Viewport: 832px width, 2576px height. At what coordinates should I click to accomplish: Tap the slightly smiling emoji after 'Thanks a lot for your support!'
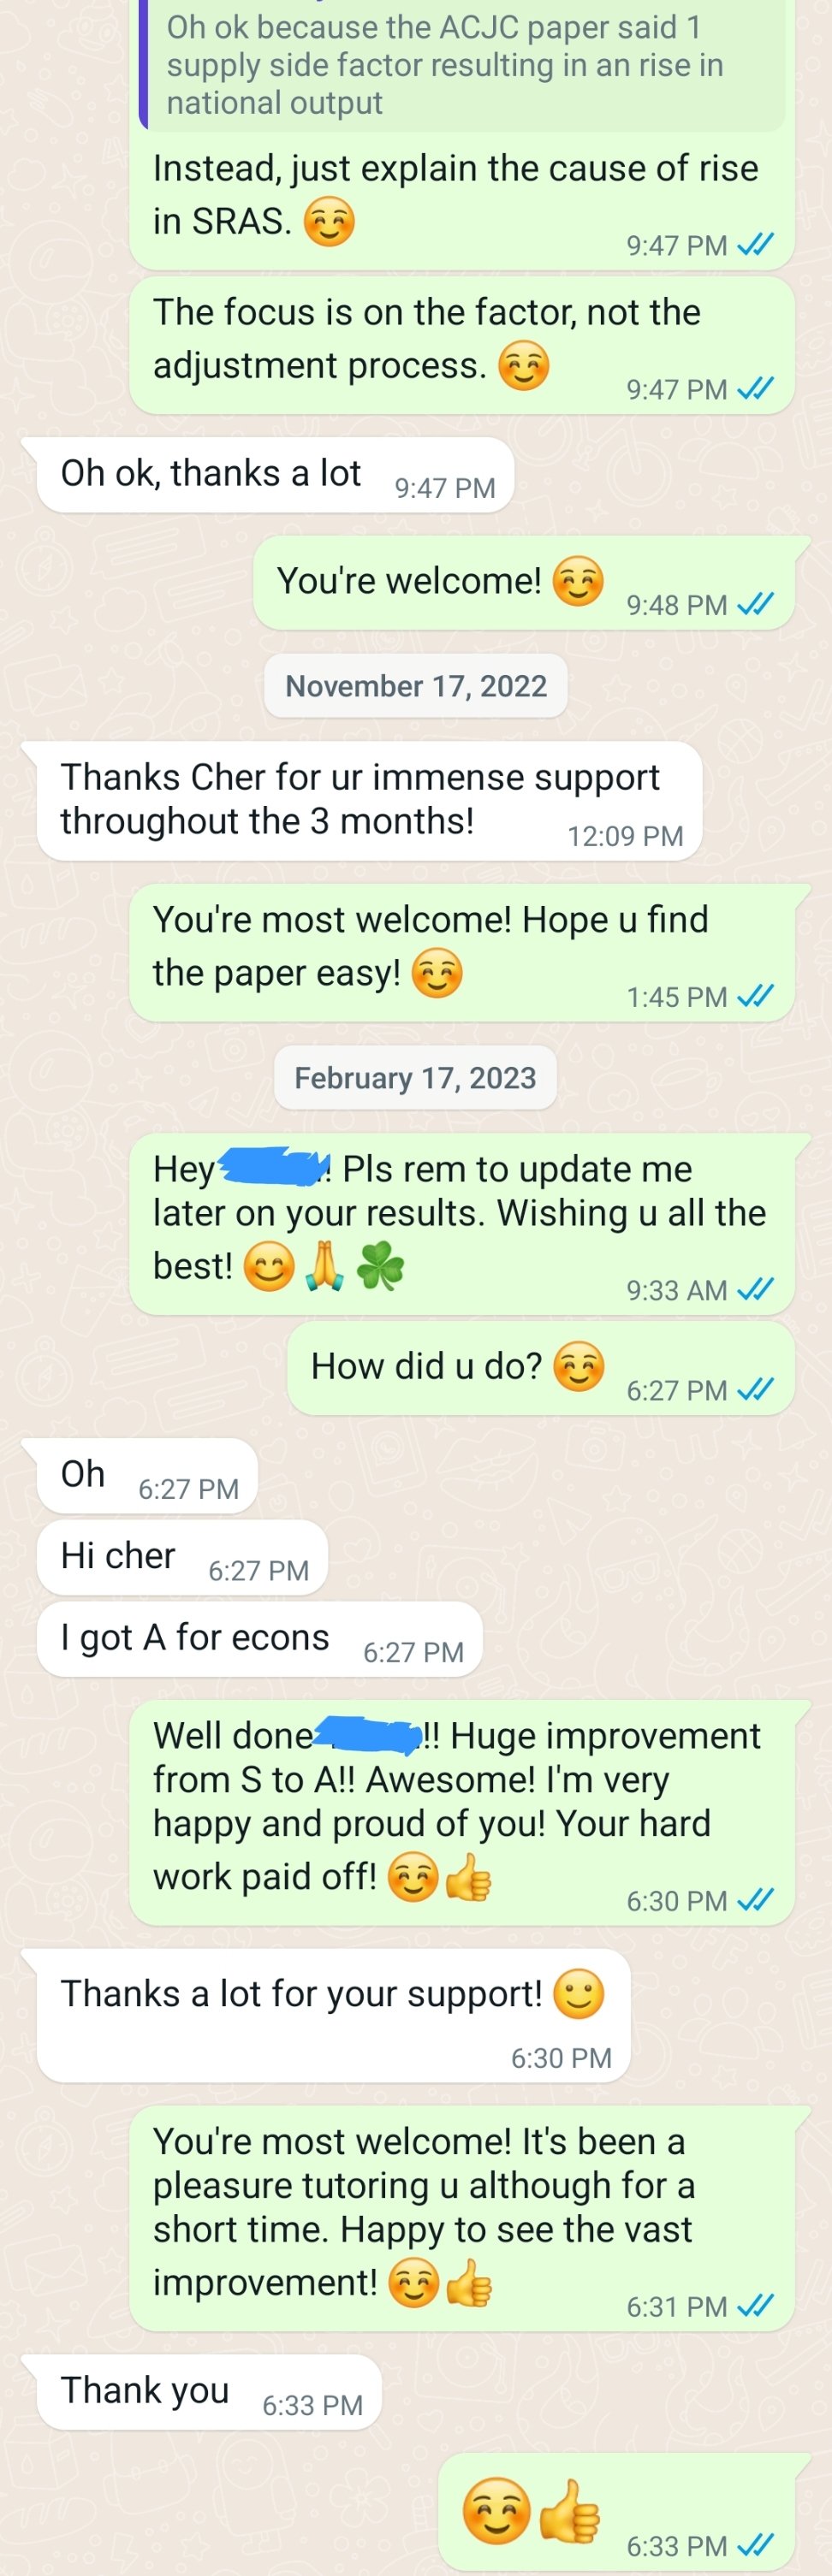point(579,1995)
